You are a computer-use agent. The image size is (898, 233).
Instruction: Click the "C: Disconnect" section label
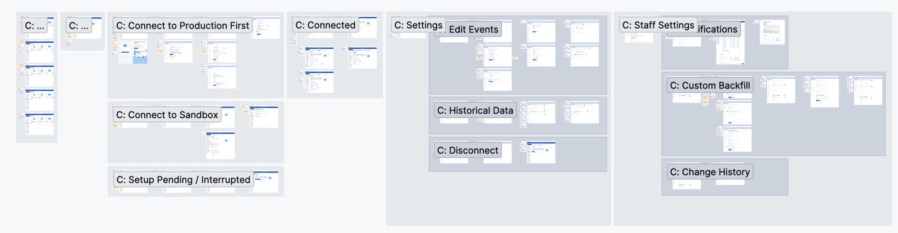(468, 151)
